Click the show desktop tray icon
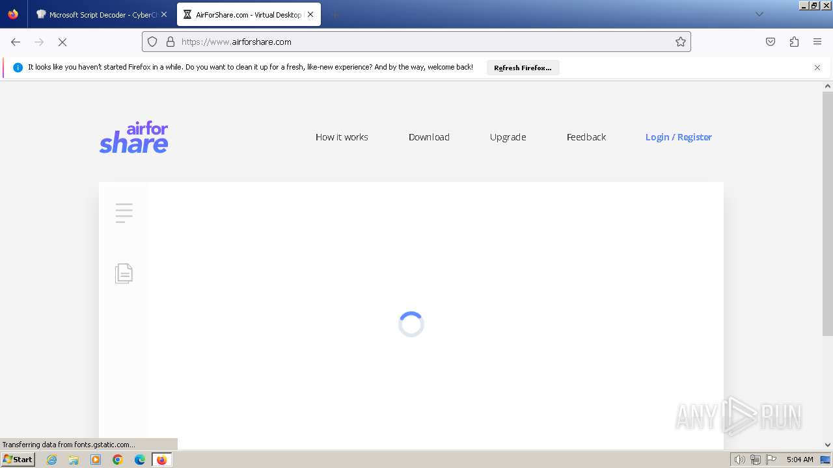The height and width of the screenshot is (468, 833). point(825,460)
